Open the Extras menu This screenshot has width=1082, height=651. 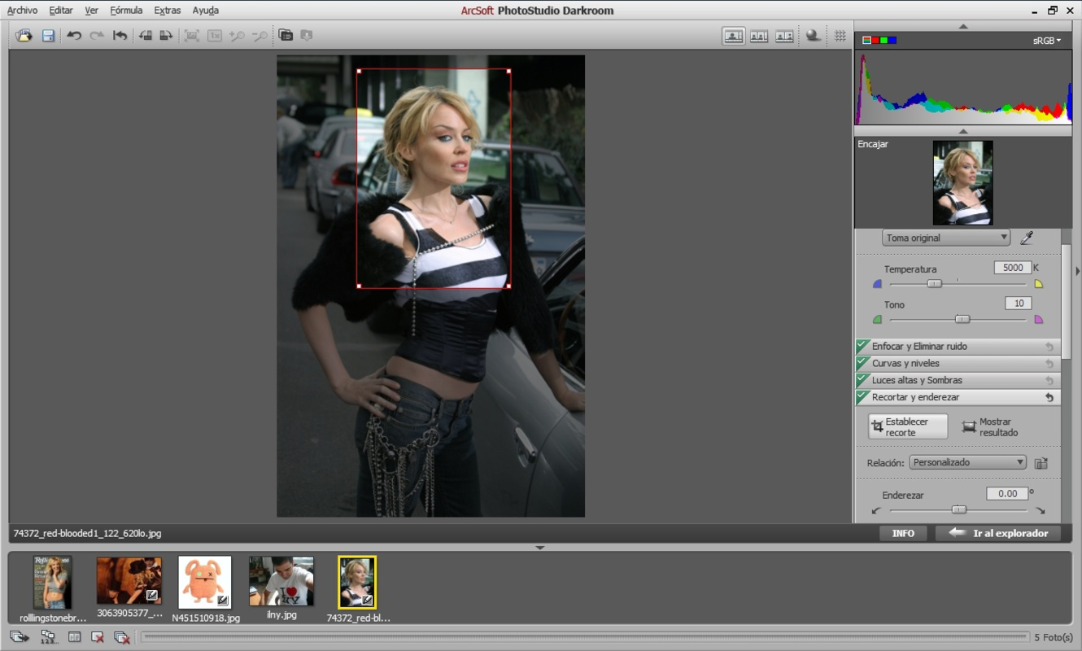(168, 11)
